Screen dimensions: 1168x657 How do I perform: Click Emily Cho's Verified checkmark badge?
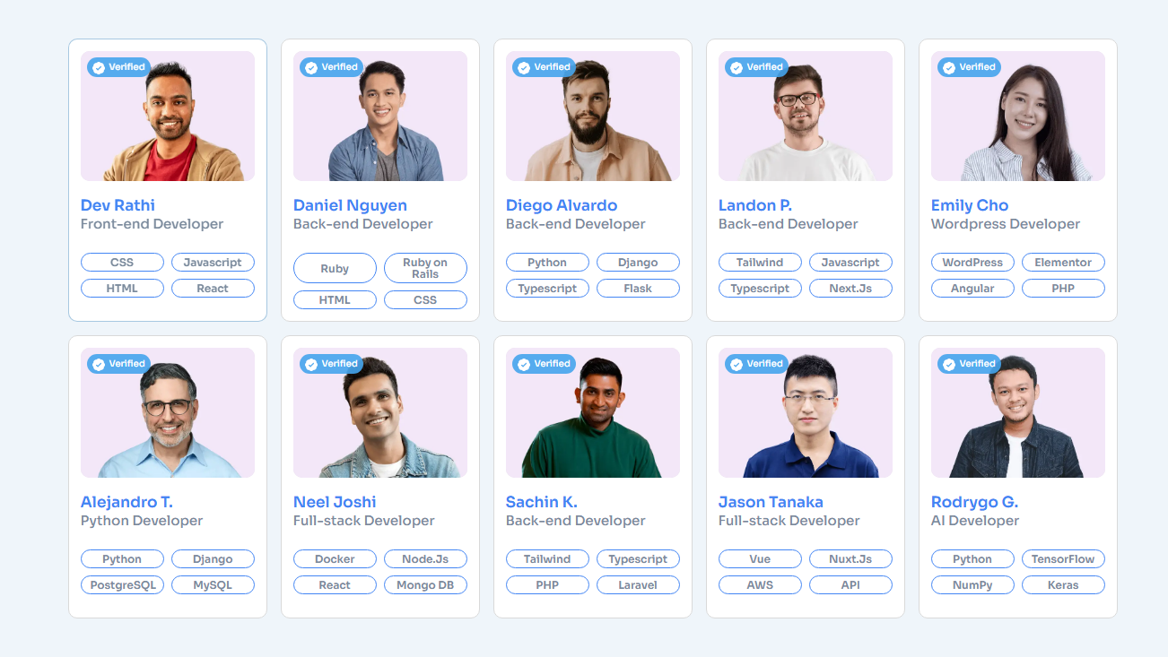(x=969, y=67)
